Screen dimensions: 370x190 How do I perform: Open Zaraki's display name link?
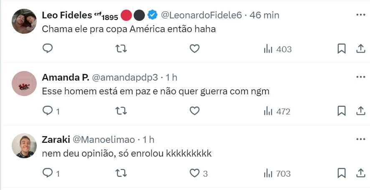click(56, 139)
